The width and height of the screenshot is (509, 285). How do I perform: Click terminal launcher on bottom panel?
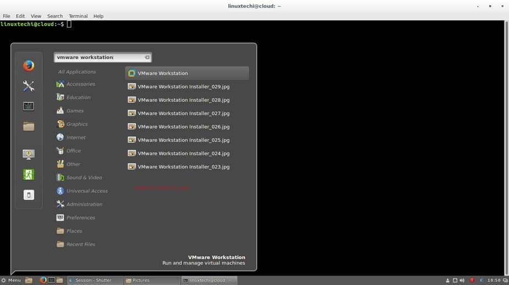tap(51, 280)
